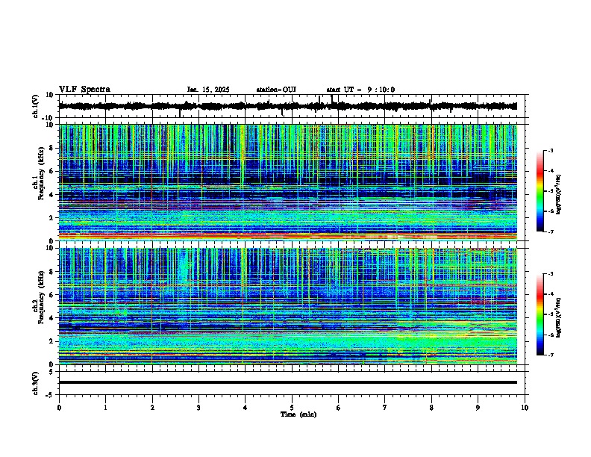Screen dimensions: 591x457
Task: Click the ch.1 frequency axis "6" tick label
Action: click(52, 171)
